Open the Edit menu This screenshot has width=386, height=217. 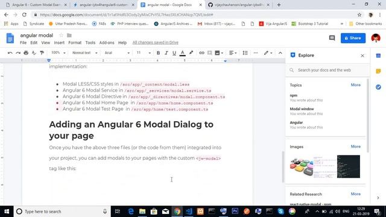34,43
